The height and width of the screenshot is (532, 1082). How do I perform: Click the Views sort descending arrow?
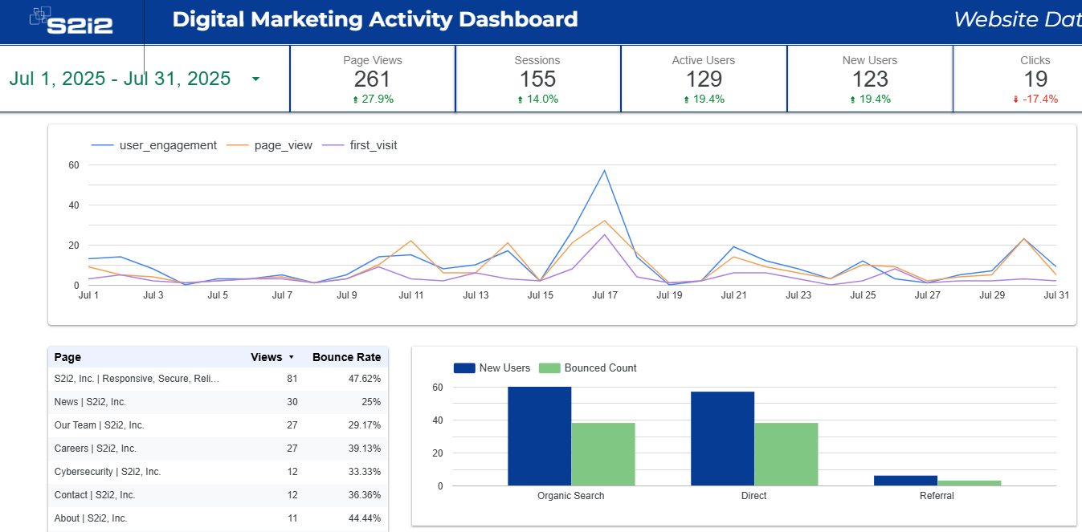[292, 357]
